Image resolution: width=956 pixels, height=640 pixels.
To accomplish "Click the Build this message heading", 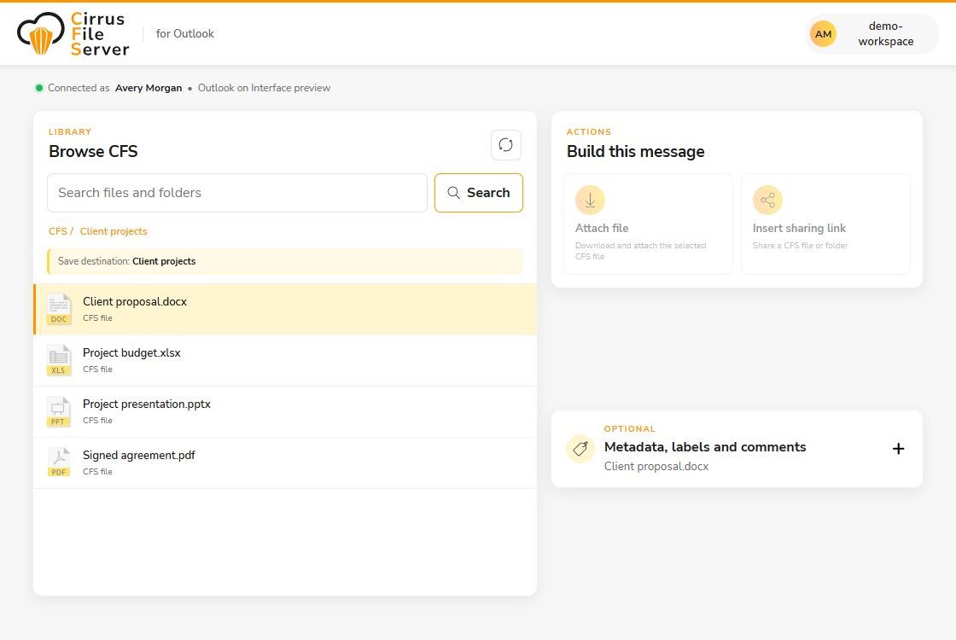I will tap(635, 151).
